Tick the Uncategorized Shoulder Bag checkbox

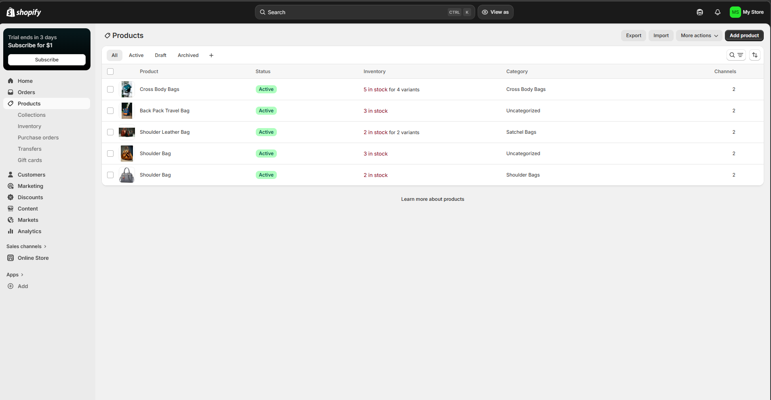[110, 154]
